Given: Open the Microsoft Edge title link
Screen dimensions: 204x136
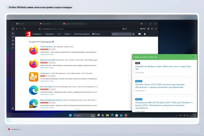Looking at the screenshot, I should tap(46, 87).
